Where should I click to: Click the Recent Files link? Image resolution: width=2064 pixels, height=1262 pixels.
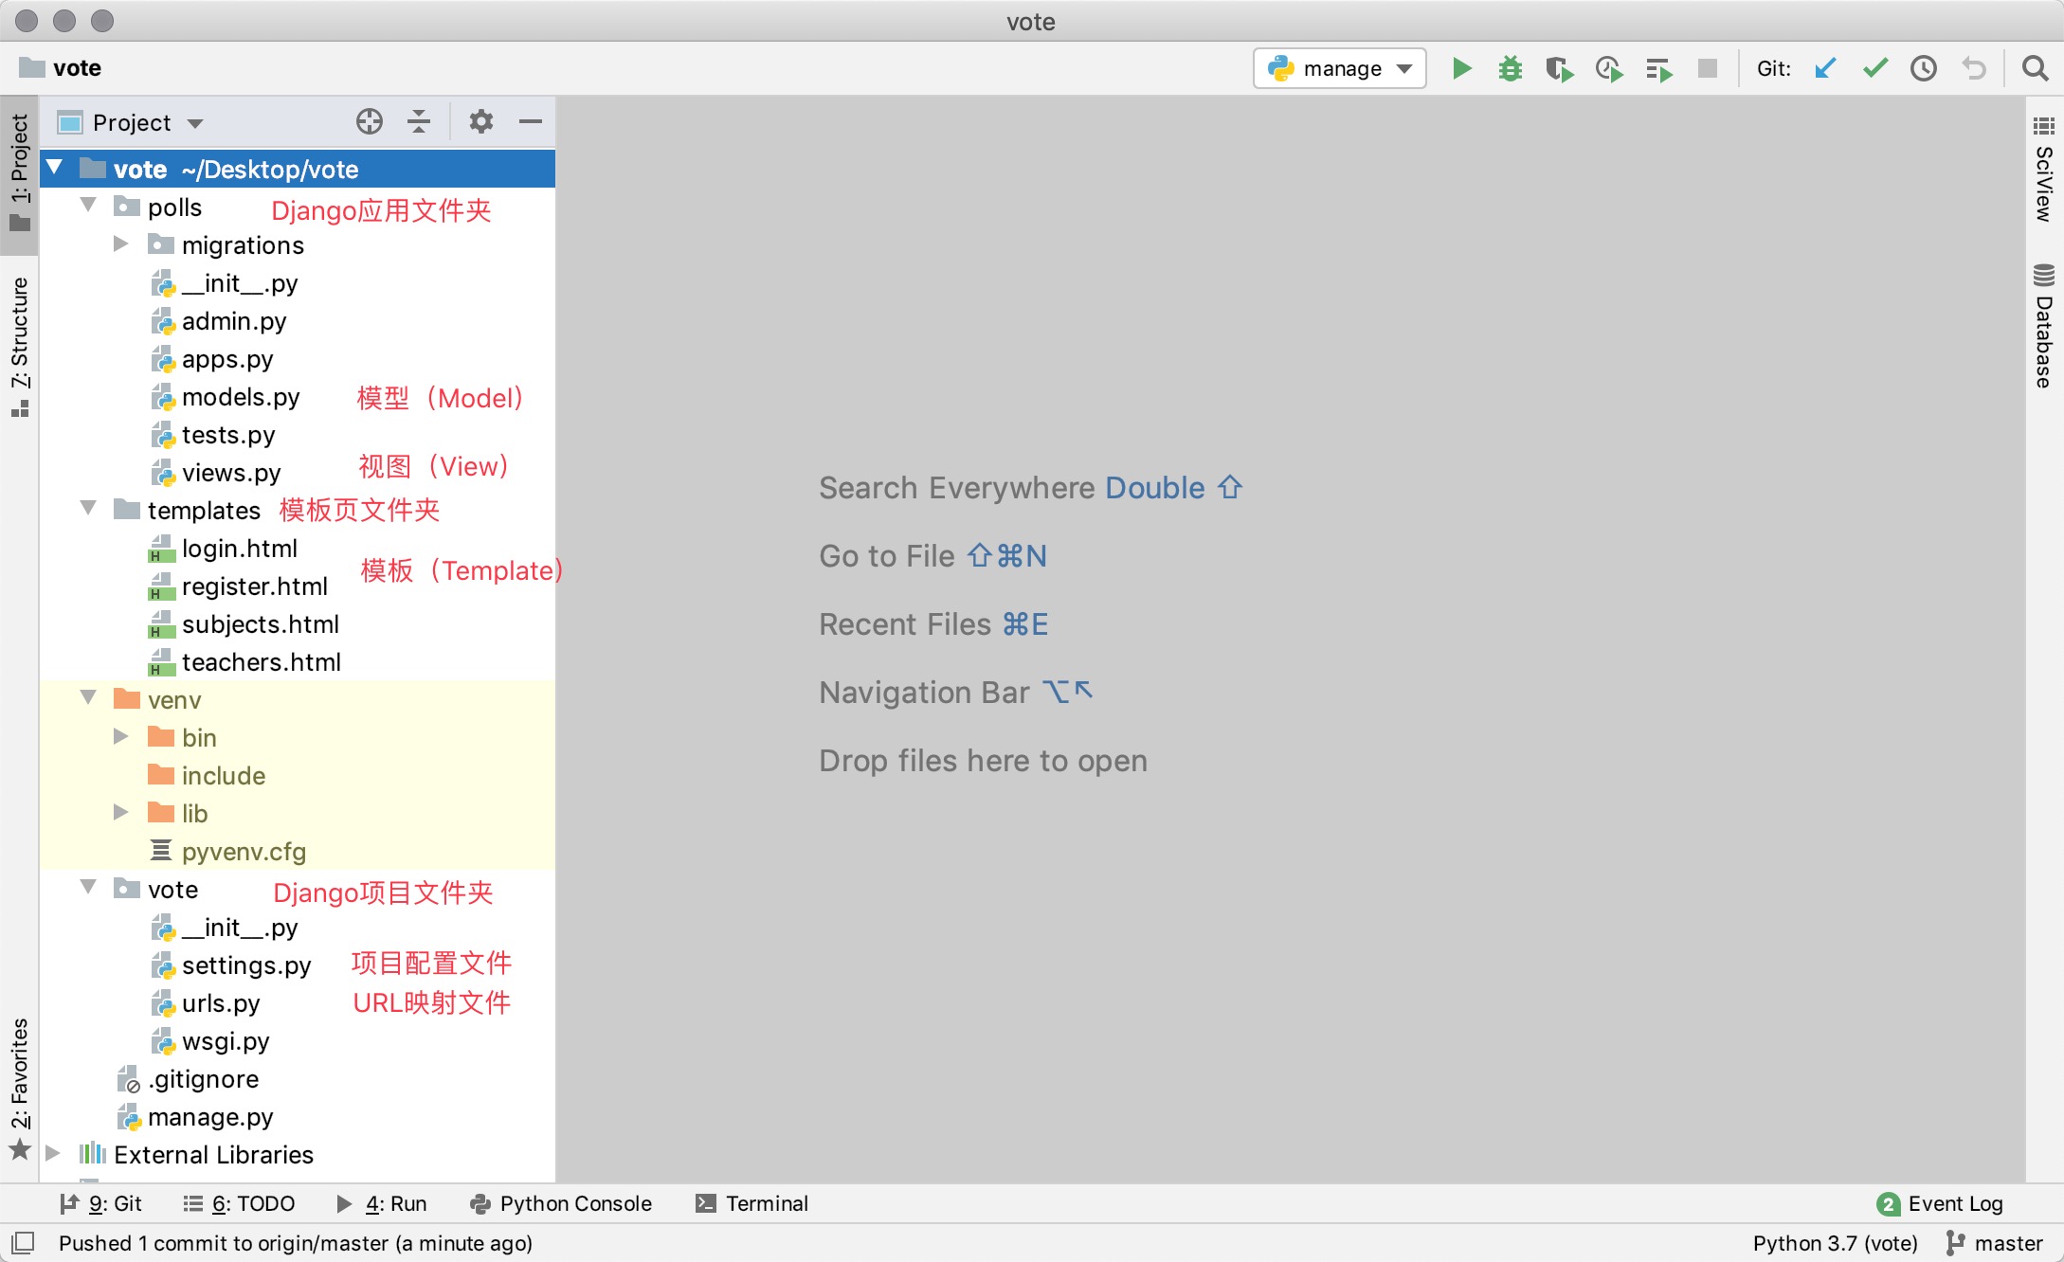tap(905, 623)
